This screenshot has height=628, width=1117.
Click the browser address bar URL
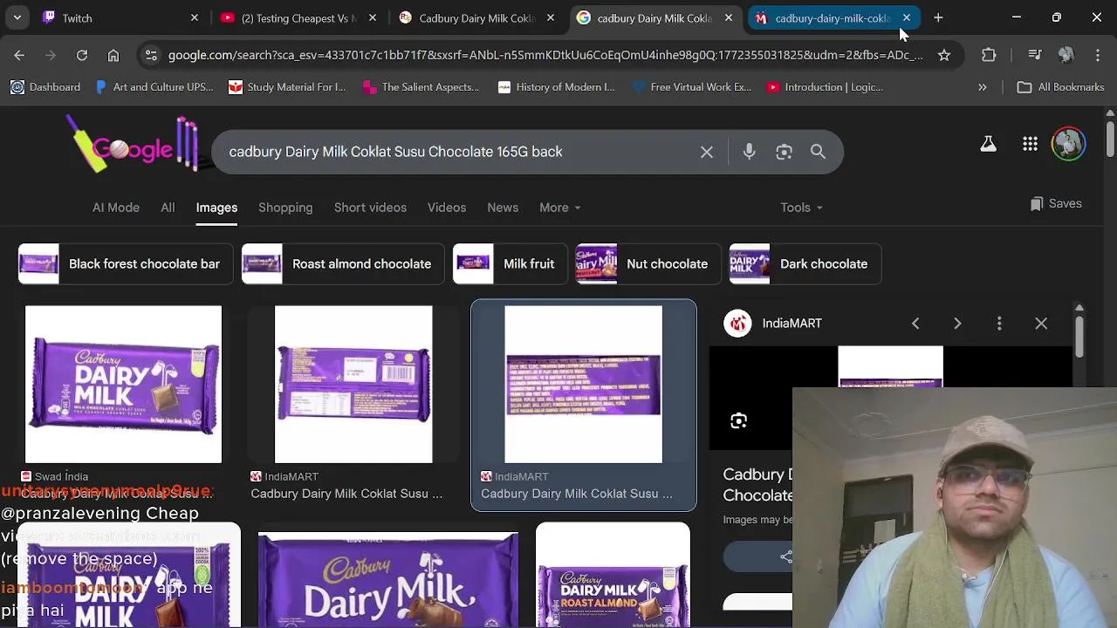[x=545, y=55]
